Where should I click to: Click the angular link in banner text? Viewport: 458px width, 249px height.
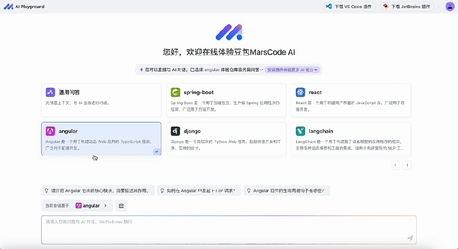click(x=212, y=70)
